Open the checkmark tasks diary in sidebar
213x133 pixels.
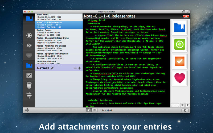tap(29, 76)
